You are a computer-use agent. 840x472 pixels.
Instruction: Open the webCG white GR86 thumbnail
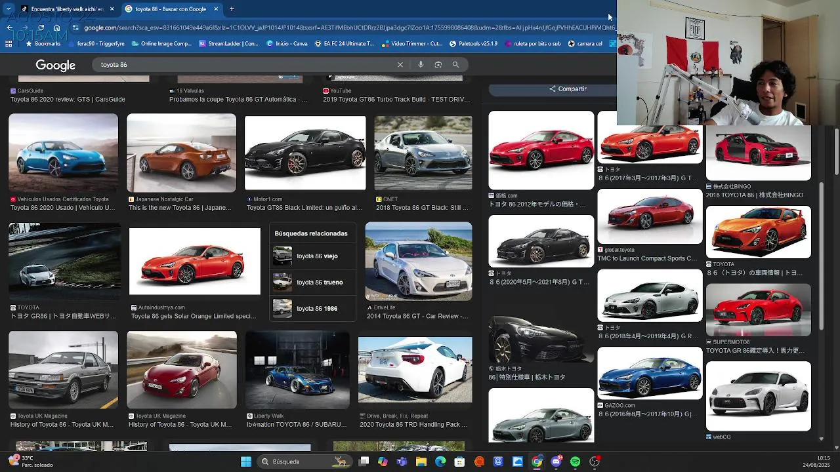coord(759,396)
